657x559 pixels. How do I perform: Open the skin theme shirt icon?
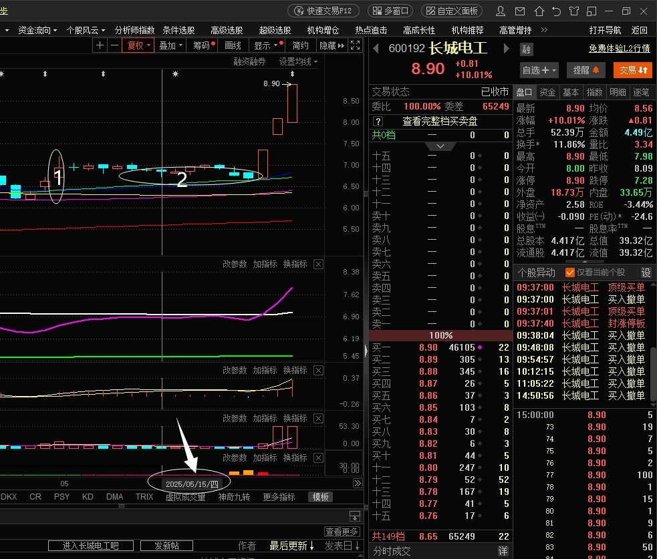574,11
